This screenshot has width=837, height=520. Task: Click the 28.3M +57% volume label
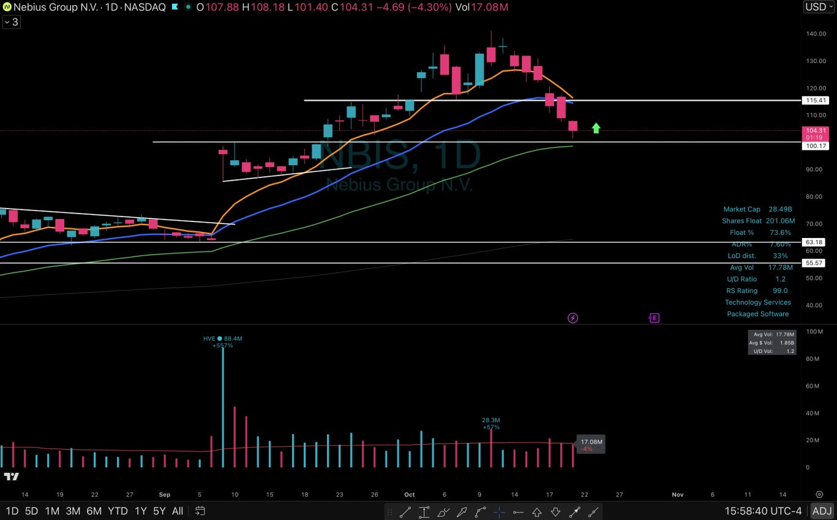pos(491,423)
